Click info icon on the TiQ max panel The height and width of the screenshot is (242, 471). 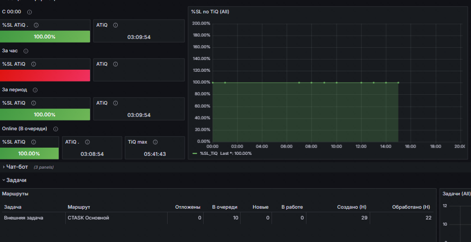155,142
